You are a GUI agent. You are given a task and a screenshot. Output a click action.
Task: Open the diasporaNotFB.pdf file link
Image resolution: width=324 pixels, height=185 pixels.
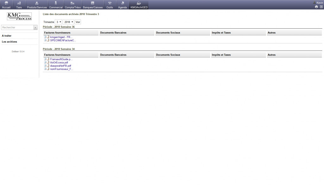click(60, 66)
